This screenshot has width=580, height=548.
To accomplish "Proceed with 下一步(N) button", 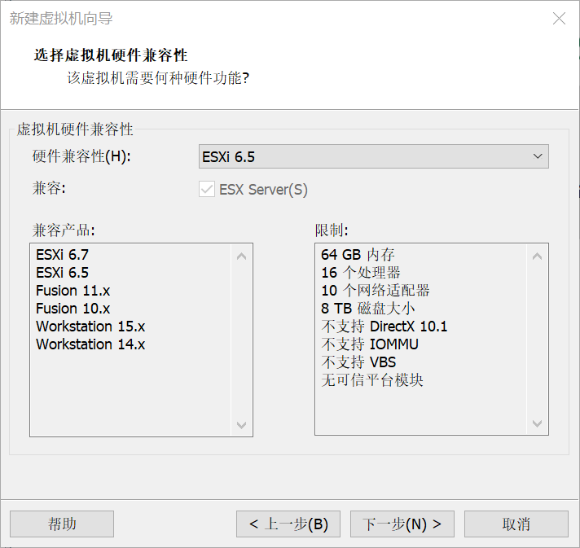I will (x=402, y=524).
